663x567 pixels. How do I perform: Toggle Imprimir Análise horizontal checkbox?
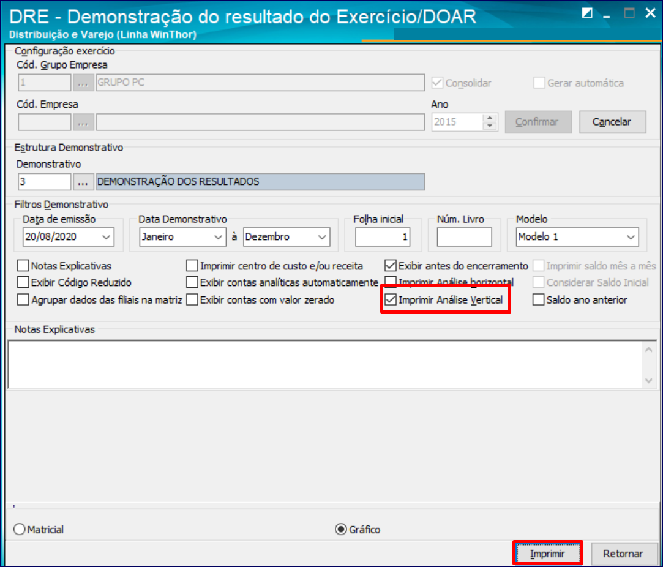[x=391, y=282]
